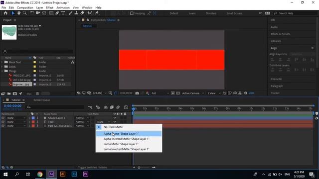Create new composition from Project panel footer

point(14,94)
